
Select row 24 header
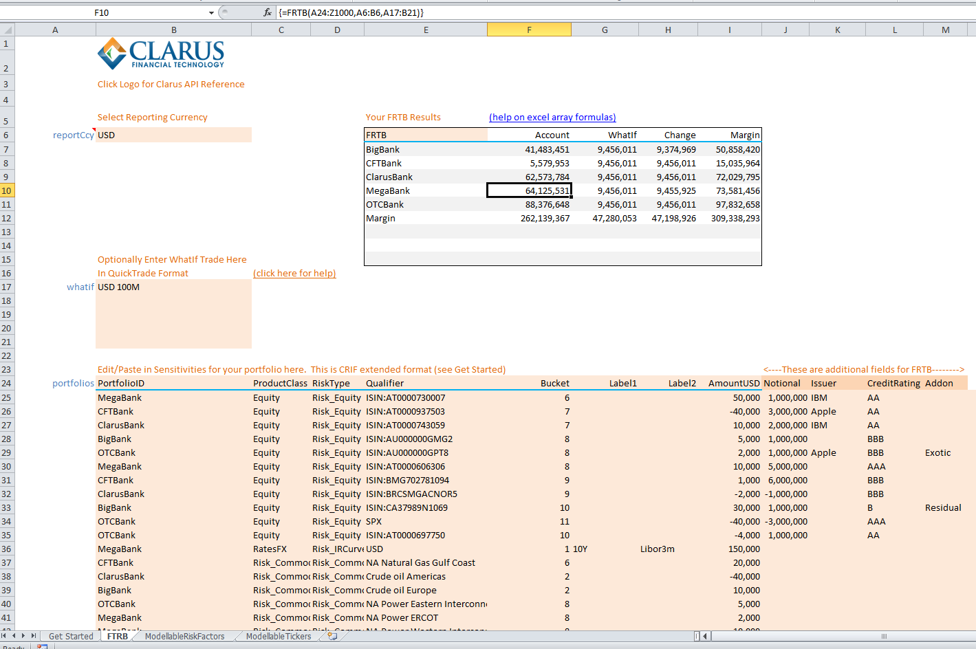(x=7, y=383)
